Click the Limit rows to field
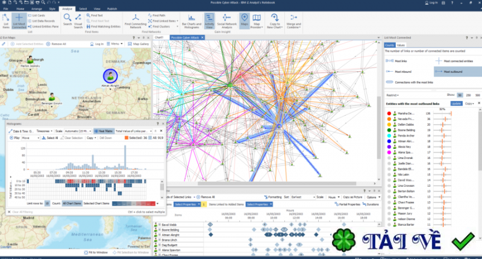The image size is (482, 259). 47,204
